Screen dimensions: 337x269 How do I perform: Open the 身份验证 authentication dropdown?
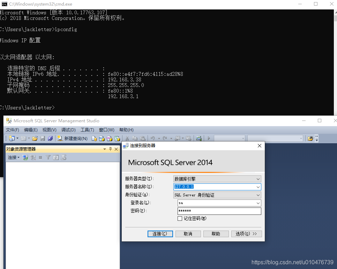[x=217, y=195]
